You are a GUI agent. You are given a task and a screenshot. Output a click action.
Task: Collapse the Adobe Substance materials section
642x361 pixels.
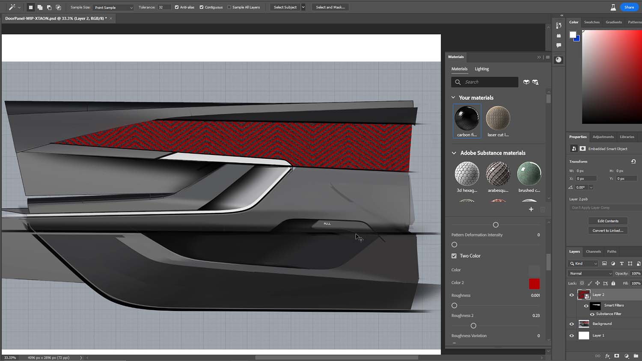[454, 153]
